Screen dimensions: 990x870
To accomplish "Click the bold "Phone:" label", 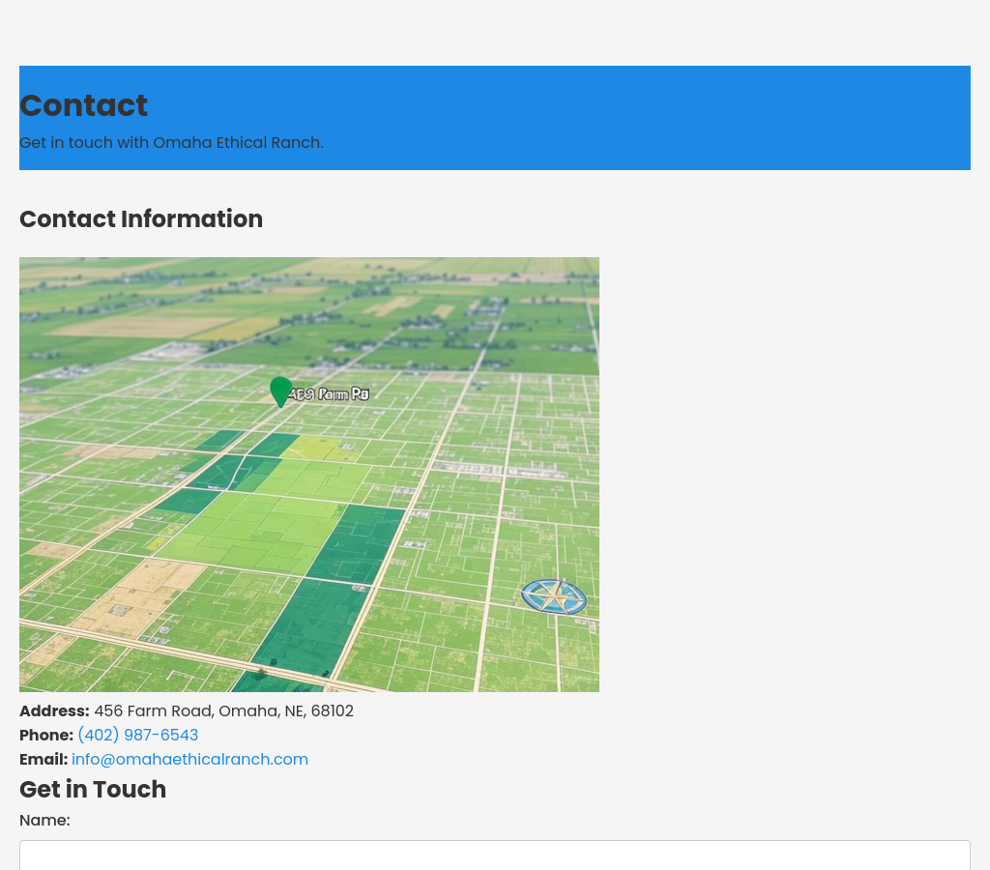I will 46,736.
